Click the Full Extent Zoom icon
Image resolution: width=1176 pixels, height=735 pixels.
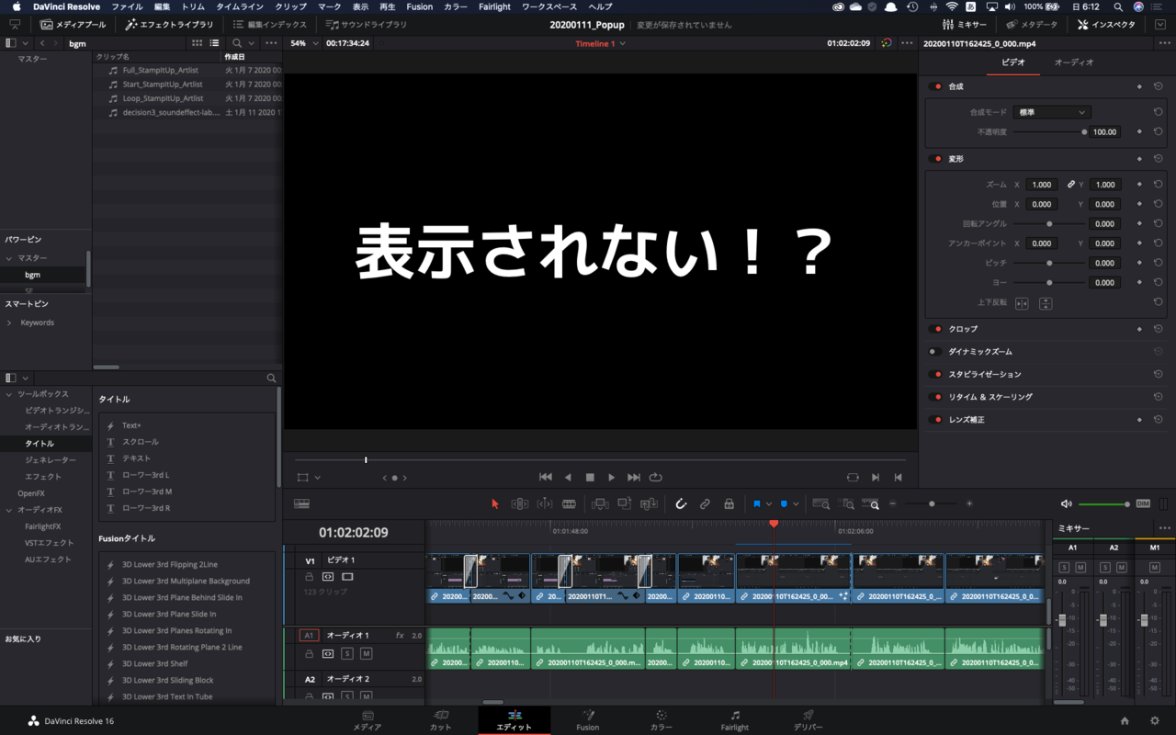tap(821, 503)
